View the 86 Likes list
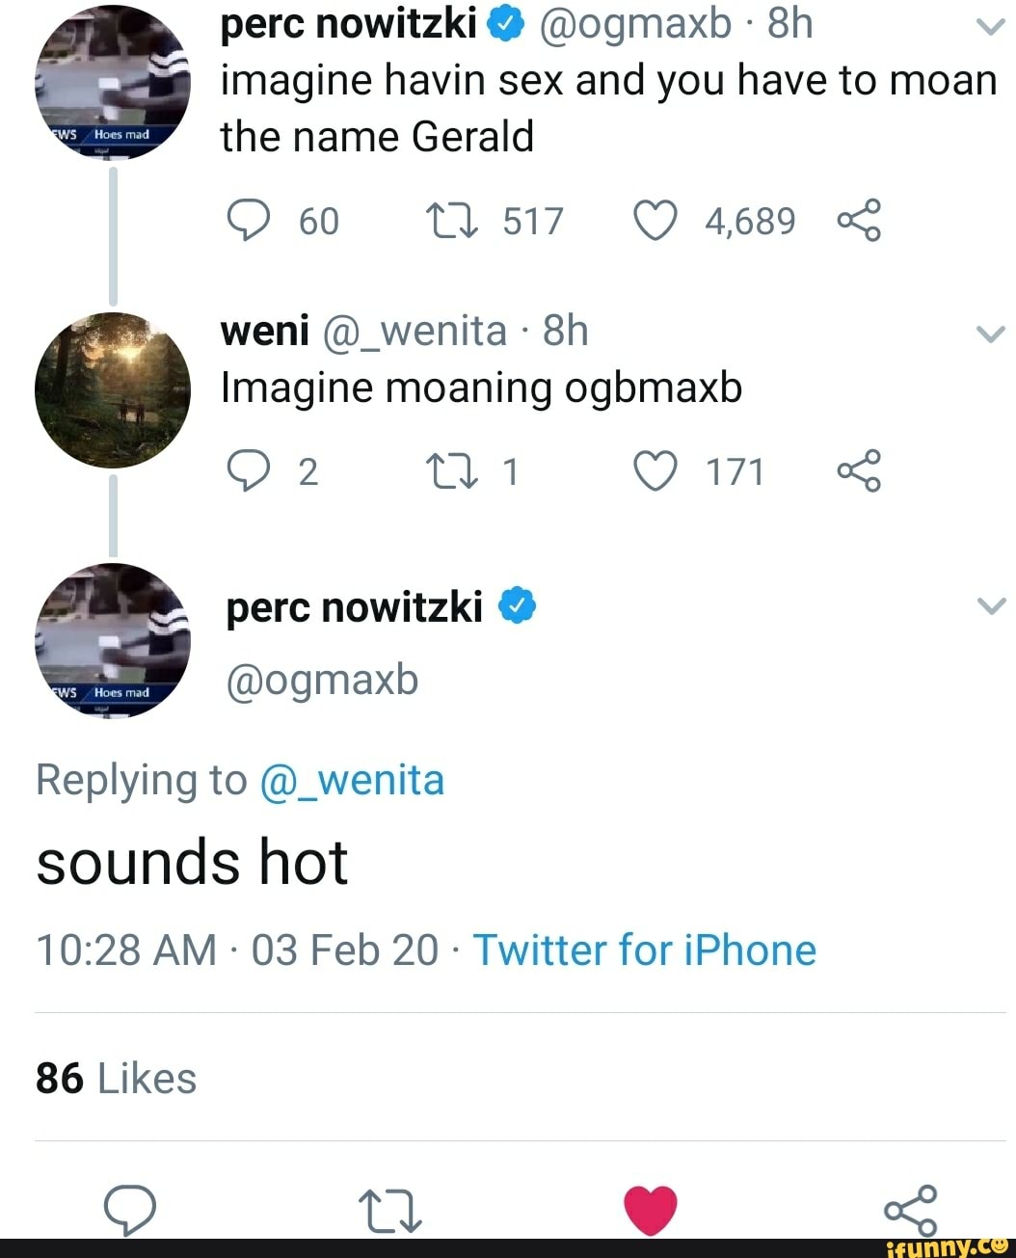The height and width of the screenshot is (1258, 1016). tap(116, 1079)
